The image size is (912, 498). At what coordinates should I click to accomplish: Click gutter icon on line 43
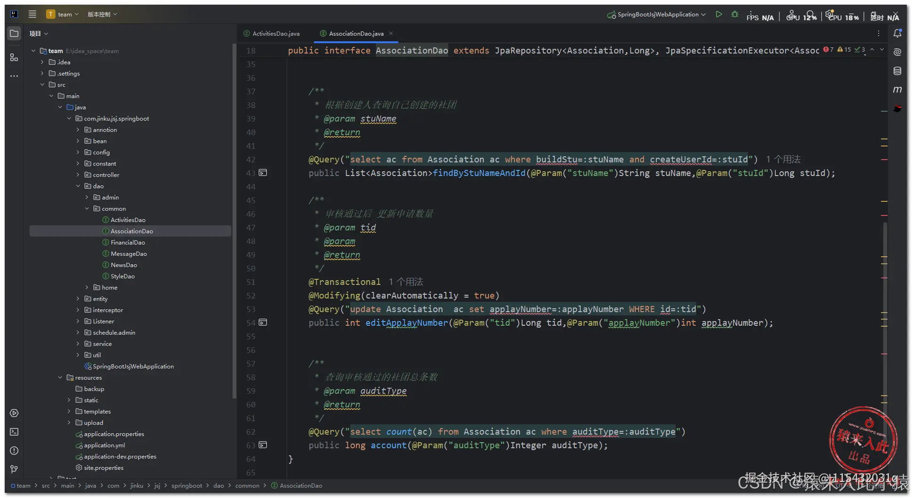pyautogui.click(x=263, y=173)
